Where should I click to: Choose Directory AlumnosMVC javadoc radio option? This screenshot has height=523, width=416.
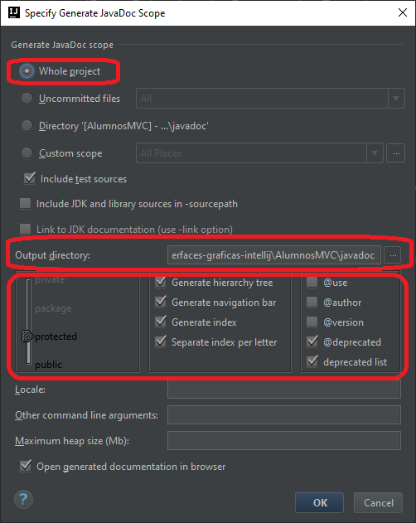click(27, 126)
